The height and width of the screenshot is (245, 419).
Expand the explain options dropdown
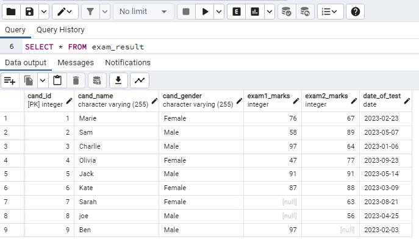pos(270,12)
